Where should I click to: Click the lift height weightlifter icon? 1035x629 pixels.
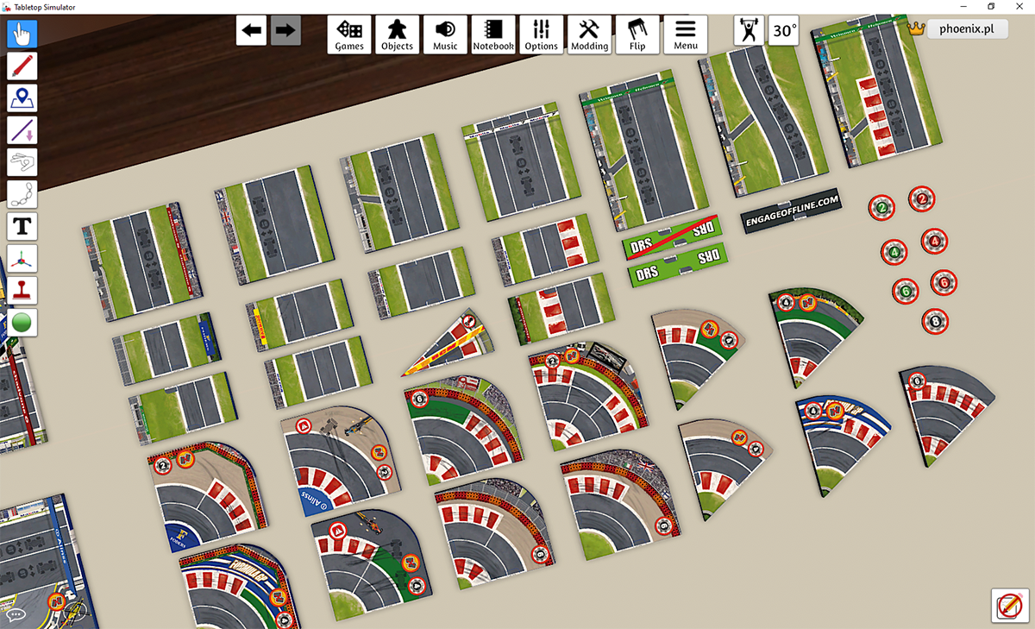pos(749,30)
